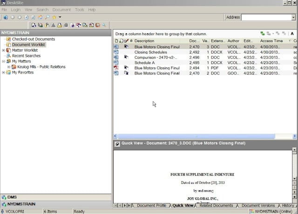
Task: Click the PDF icon on the Blue Motors PDF row
Action: point(116,68)
